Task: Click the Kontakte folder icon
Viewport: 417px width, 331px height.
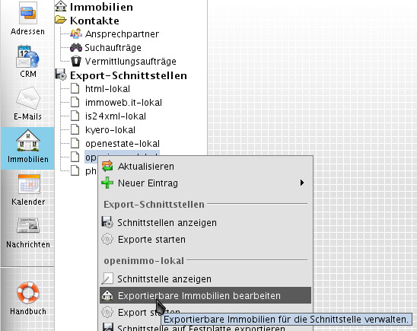Action: (x=61, y=21)
